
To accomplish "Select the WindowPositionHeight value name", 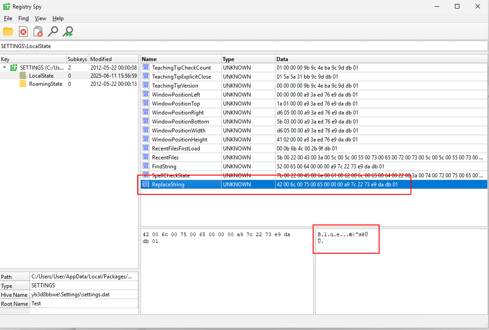I will tap(179, 139).
